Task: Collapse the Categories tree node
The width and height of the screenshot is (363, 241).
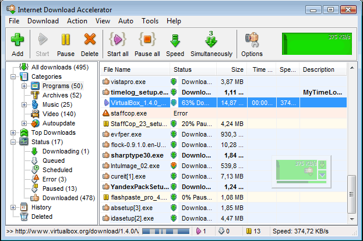Action: (x=13, y=76)
